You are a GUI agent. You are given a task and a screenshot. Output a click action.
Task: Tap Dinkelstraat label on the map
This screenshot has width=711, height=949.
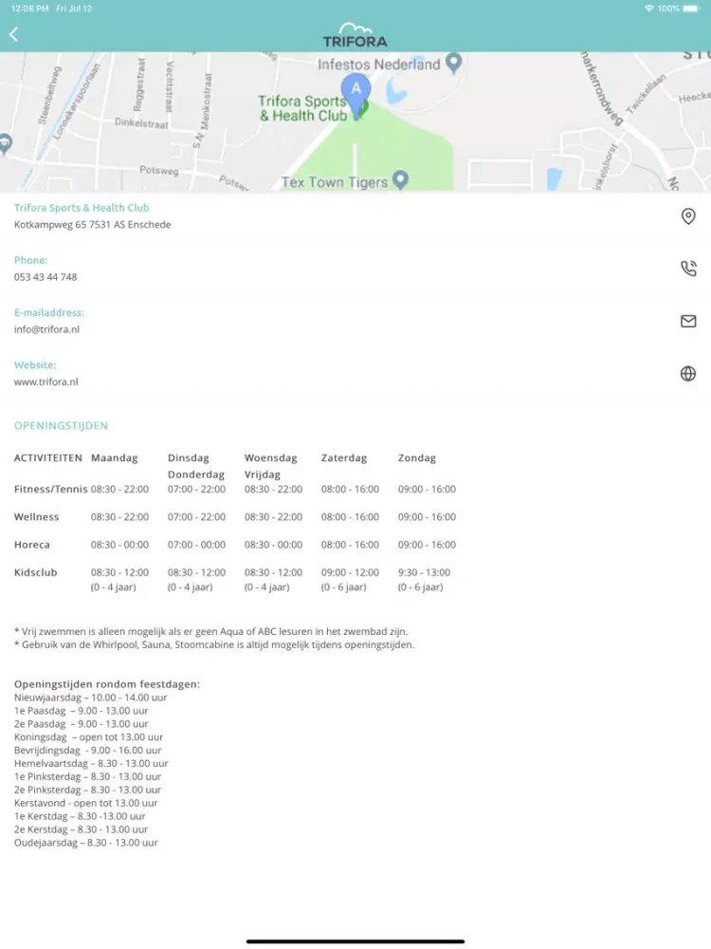click(141, 122)
